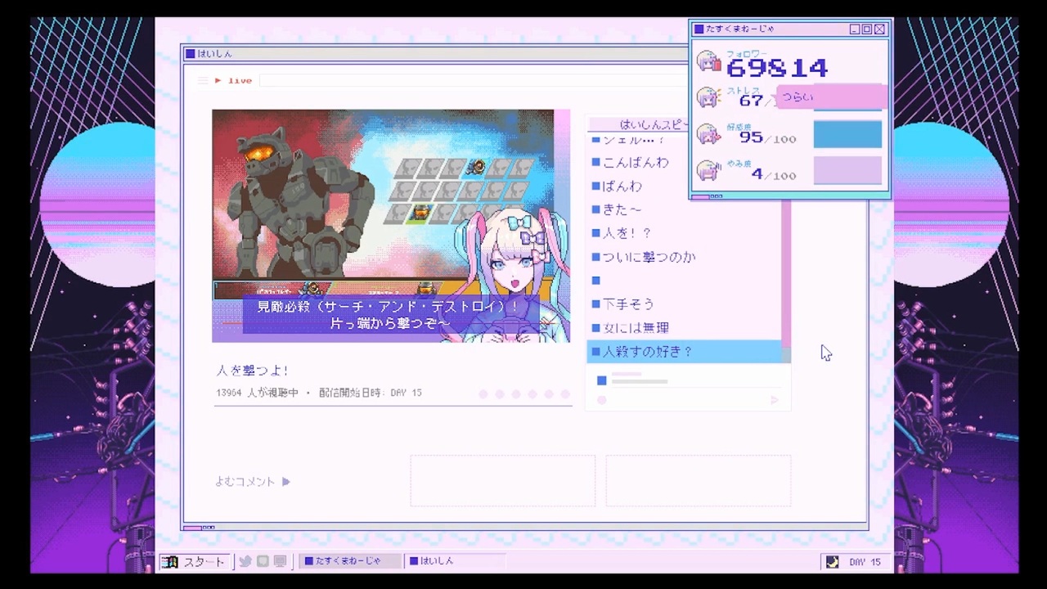Viewport: 1047px width, 589px height.
Task: Click the second empty comment slot box
Action: 699,481
